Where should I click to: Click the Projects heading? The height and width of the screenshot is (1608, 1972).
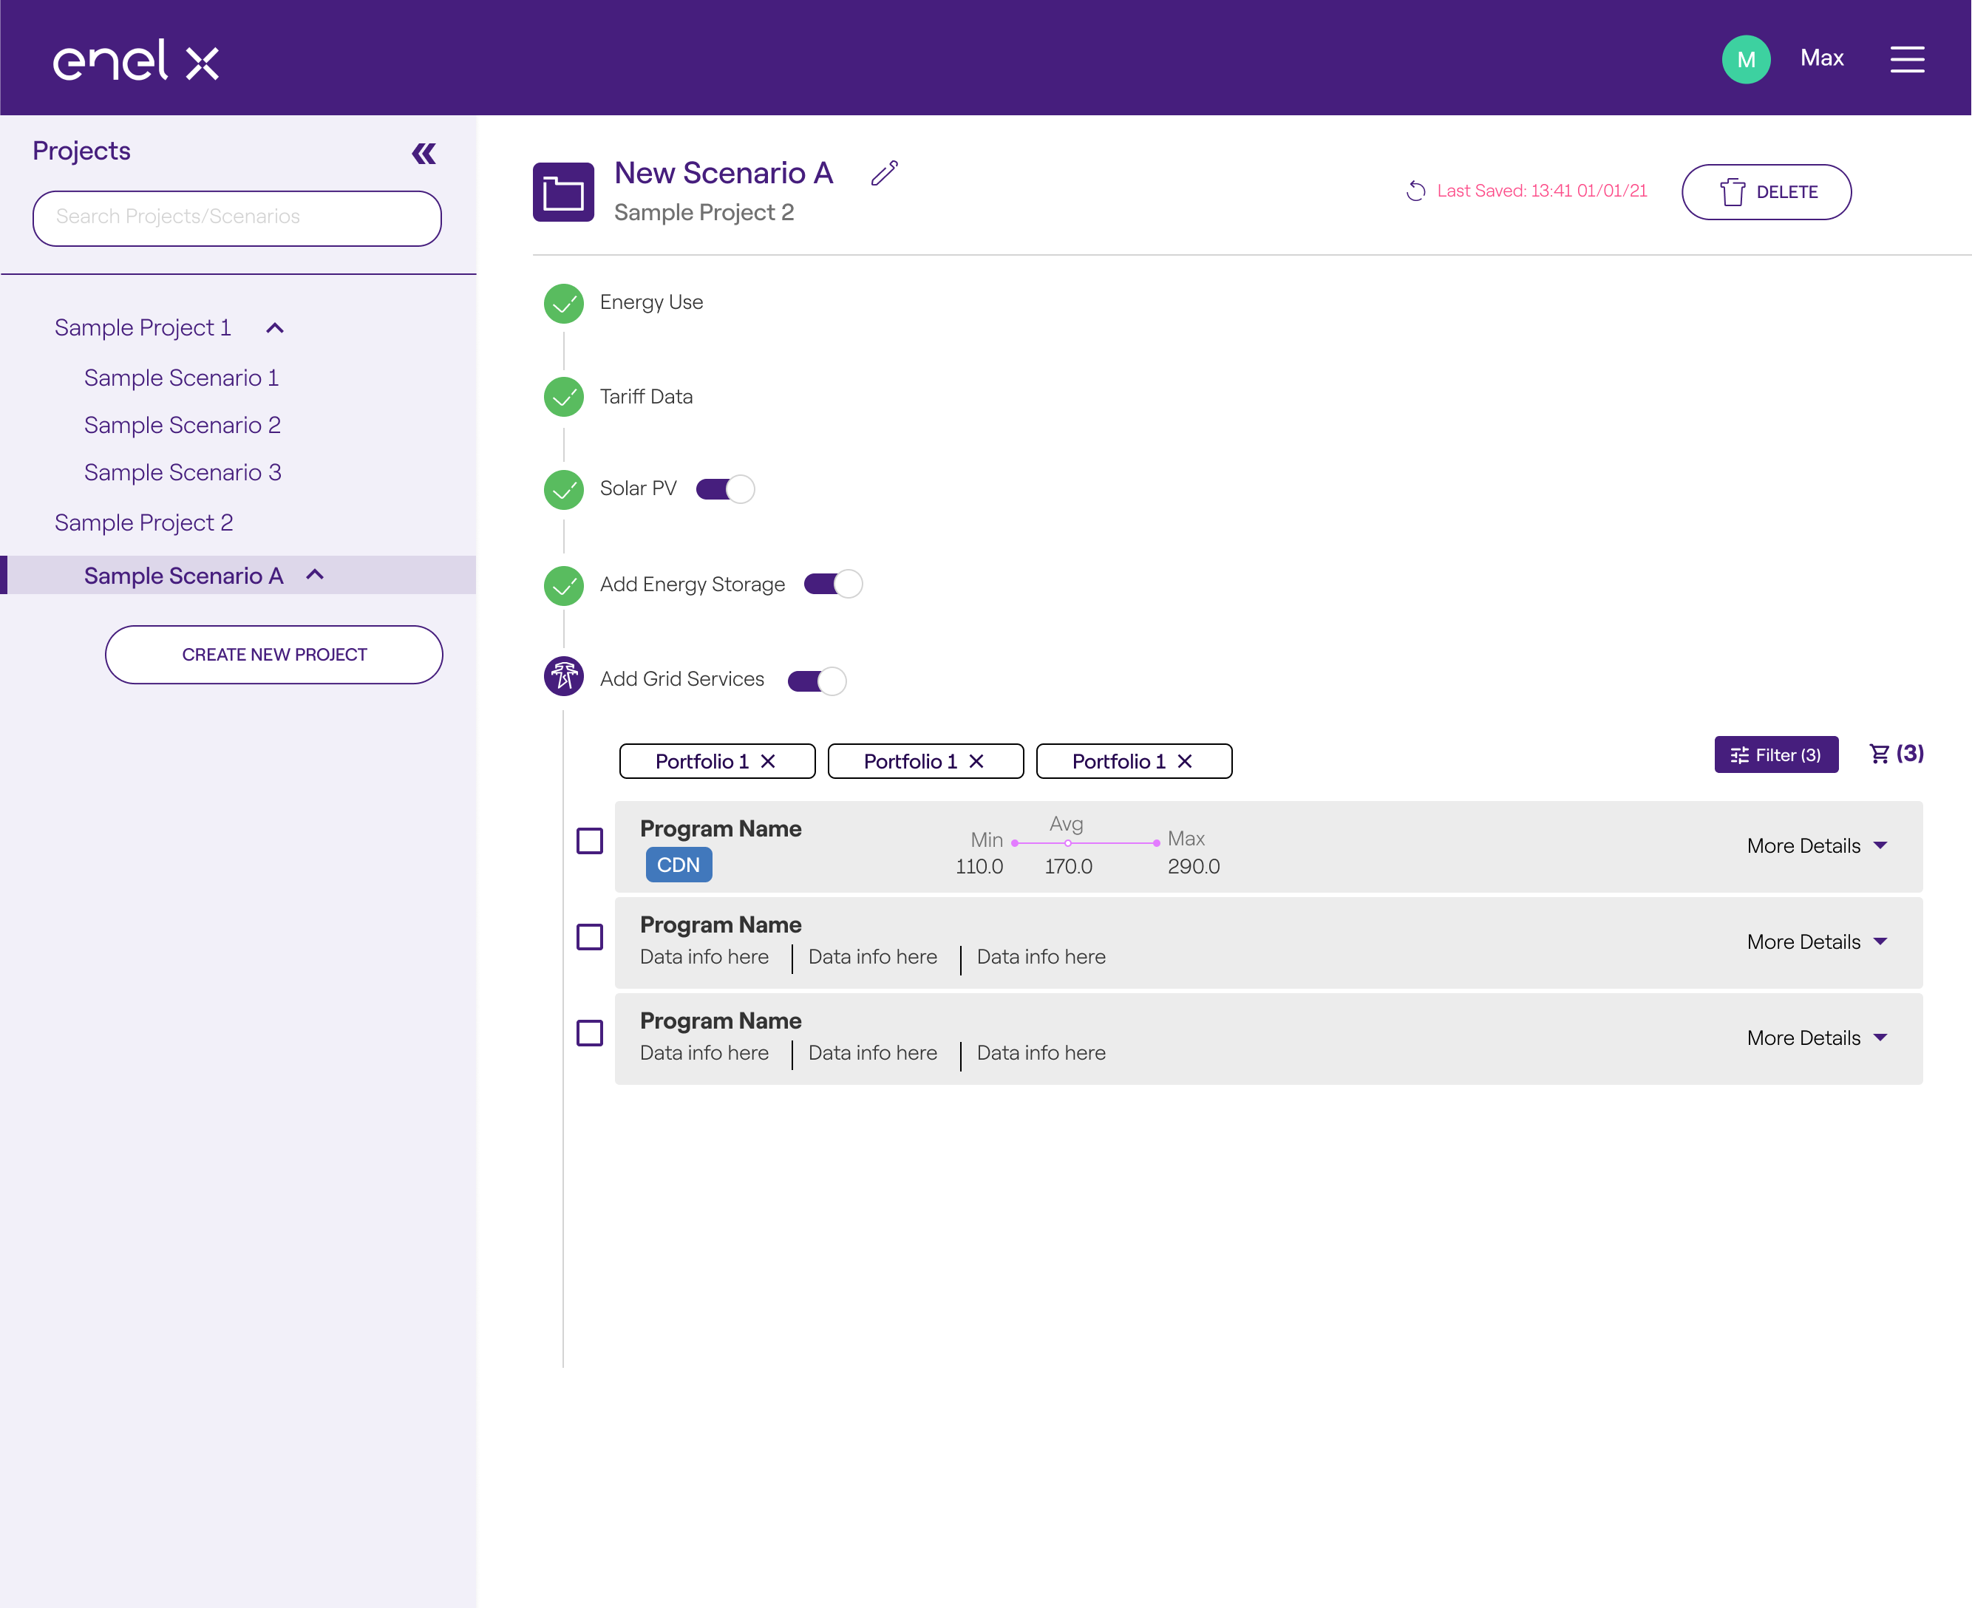point(81,151)
